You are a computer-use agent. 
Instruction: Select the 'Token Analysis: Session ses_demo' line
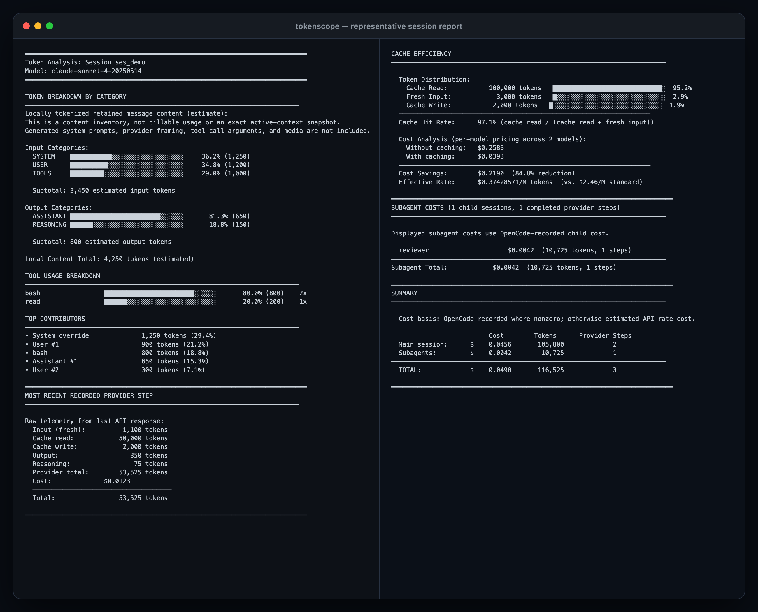[x=85, y=62]
